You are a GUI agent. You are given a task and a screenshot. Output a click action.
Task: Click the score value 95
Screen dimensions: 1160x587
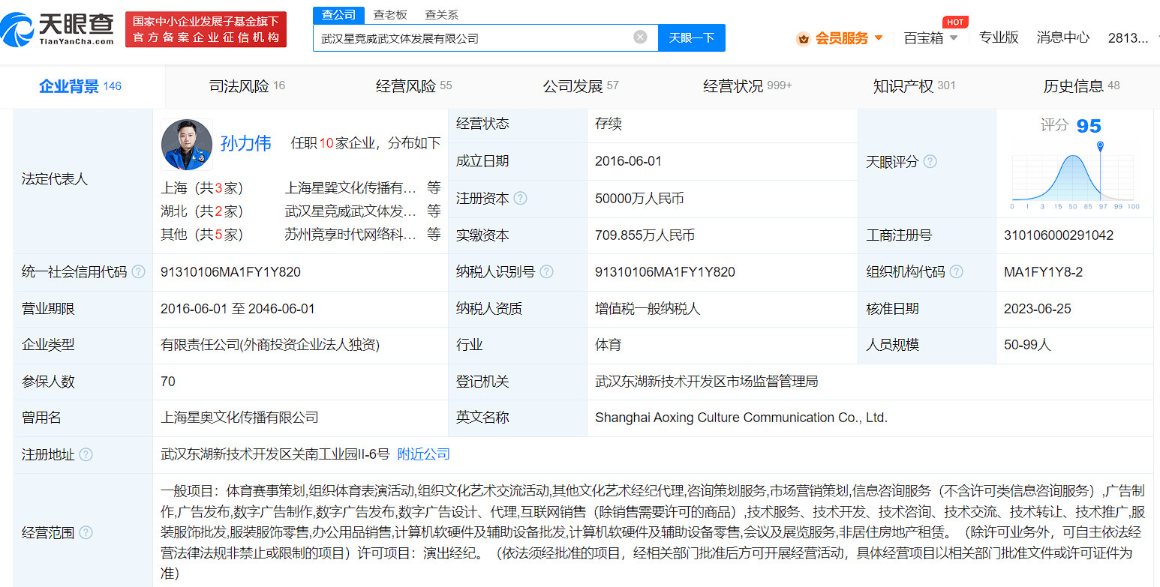[1089, 126]
